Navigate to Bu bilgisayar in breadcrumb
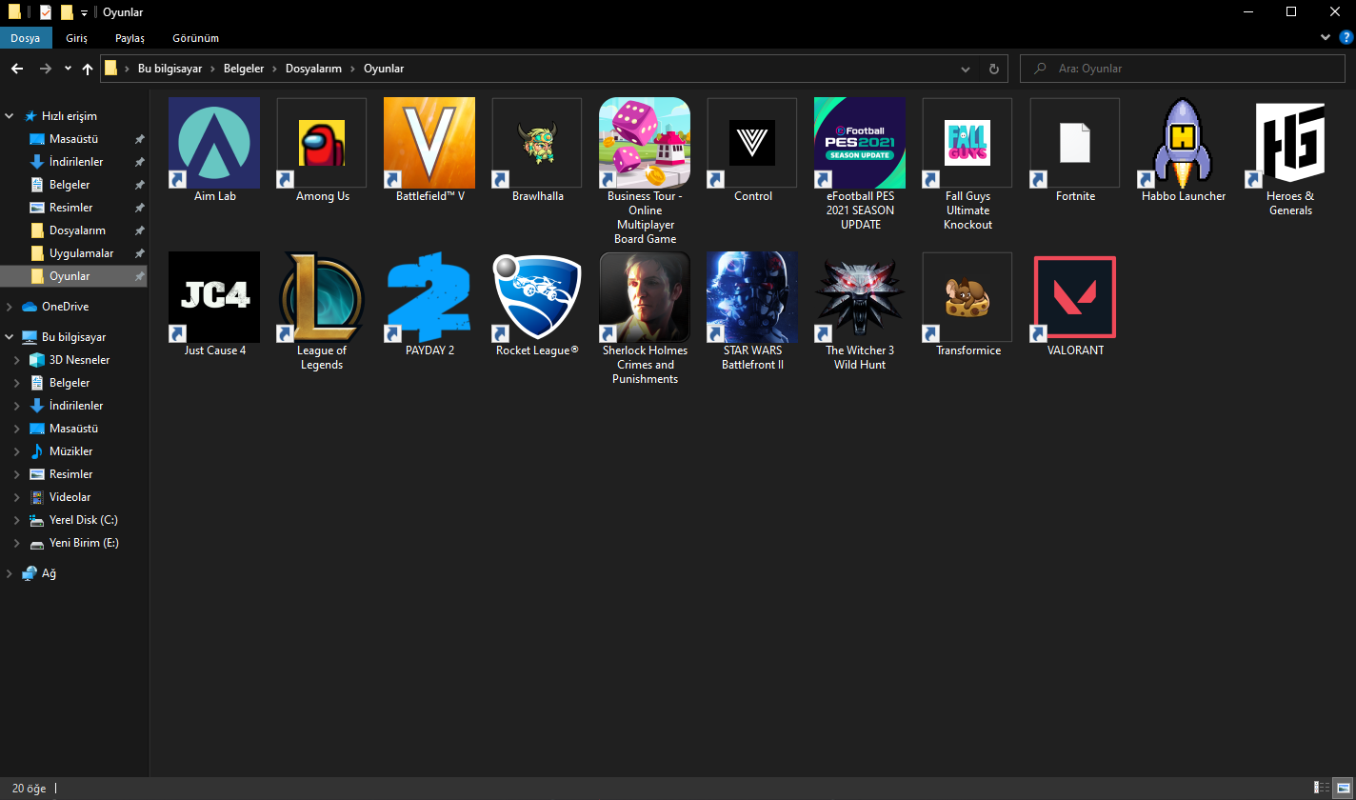The image size is (1356, 800). tap(169, 69)
